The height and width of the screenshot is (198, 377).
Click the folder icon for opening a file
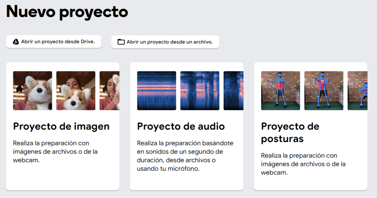point(121,42)
